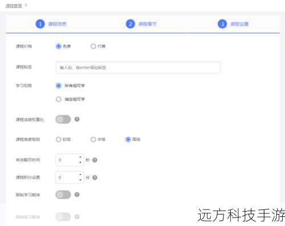
Task: Click the 有效翻页时间 number field
Action: pos(70,160)
